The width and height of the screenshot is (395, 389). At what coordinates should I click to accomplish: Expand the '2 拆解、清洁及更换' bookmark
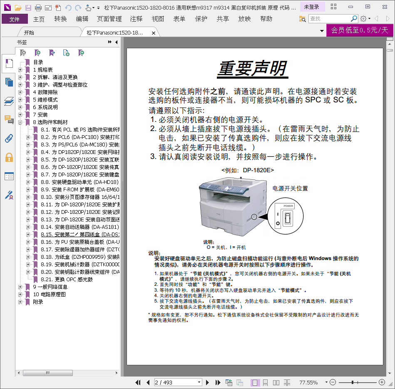(20, 77)
